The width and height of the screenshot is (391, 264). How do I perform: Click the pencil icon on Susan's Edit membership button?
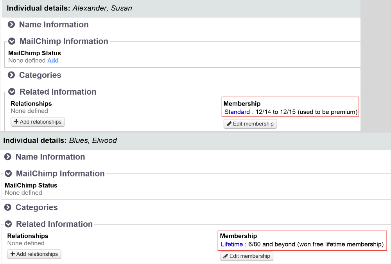point(230,124)
